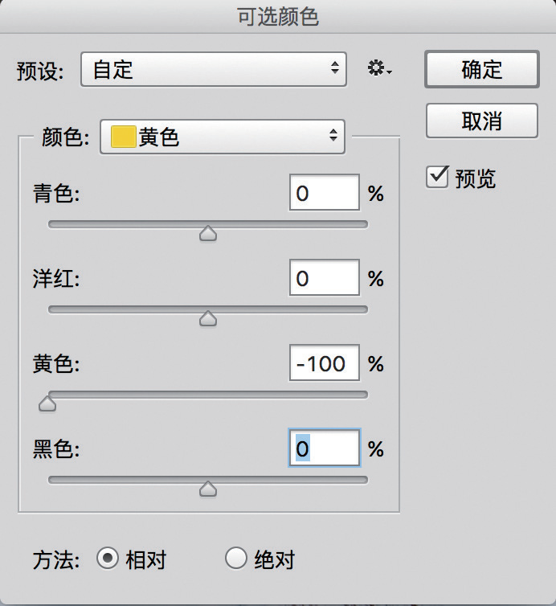This screenshot has width=556, height=606.
Task: Click the 黄色 yellow slider handle
Action: pos(47,403)
